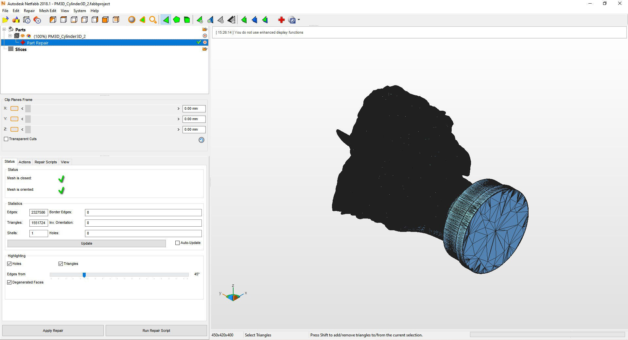
Task: Click the dark stacked triangles icon
Action: coord(232,20)
